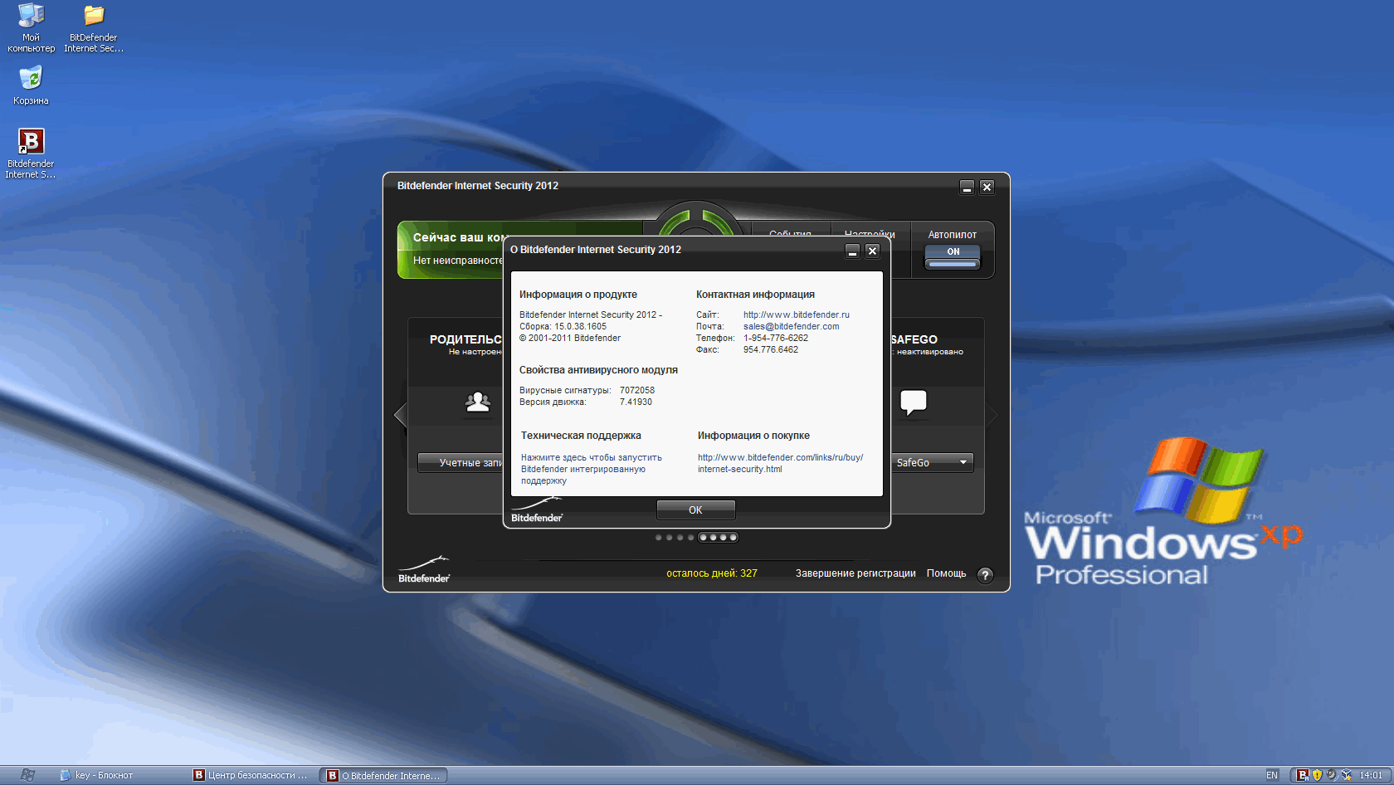Click the Bitdefender logo in About dialog
1394x785 pixels.
(x=537, y=510)
